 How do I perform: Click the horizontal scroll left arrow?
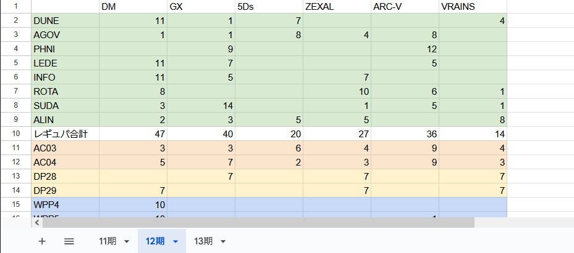click(36, 223)
